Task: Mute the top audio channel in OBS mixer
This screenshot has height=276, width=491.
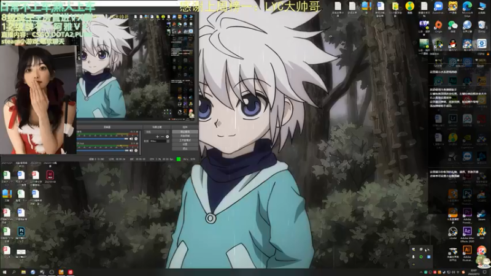Action: 131,139
